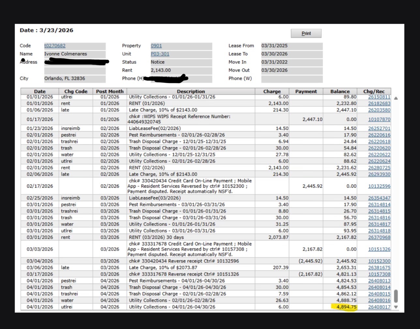Click the empty Phone (W) field
This screenshot has width=420, height=329.
(x=291, y=79)
